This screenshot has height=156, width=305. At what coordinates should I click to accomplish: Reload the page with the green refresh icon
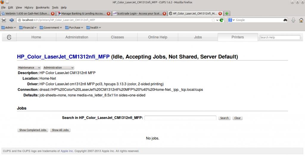pyautogui.click(x=222, y=20)
